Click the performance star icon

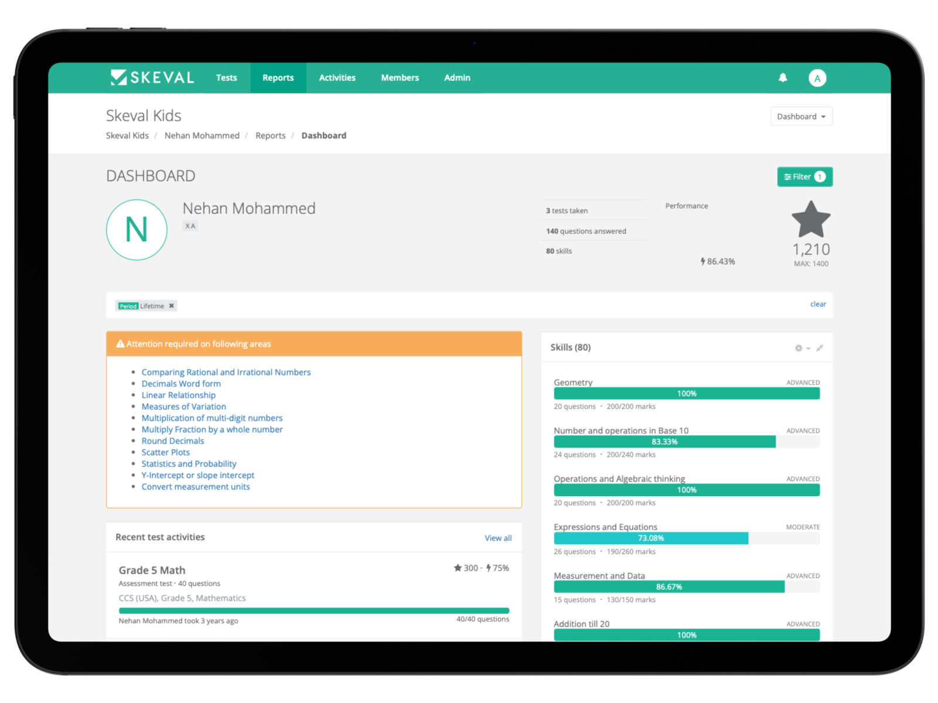click(x=811, y=220)
